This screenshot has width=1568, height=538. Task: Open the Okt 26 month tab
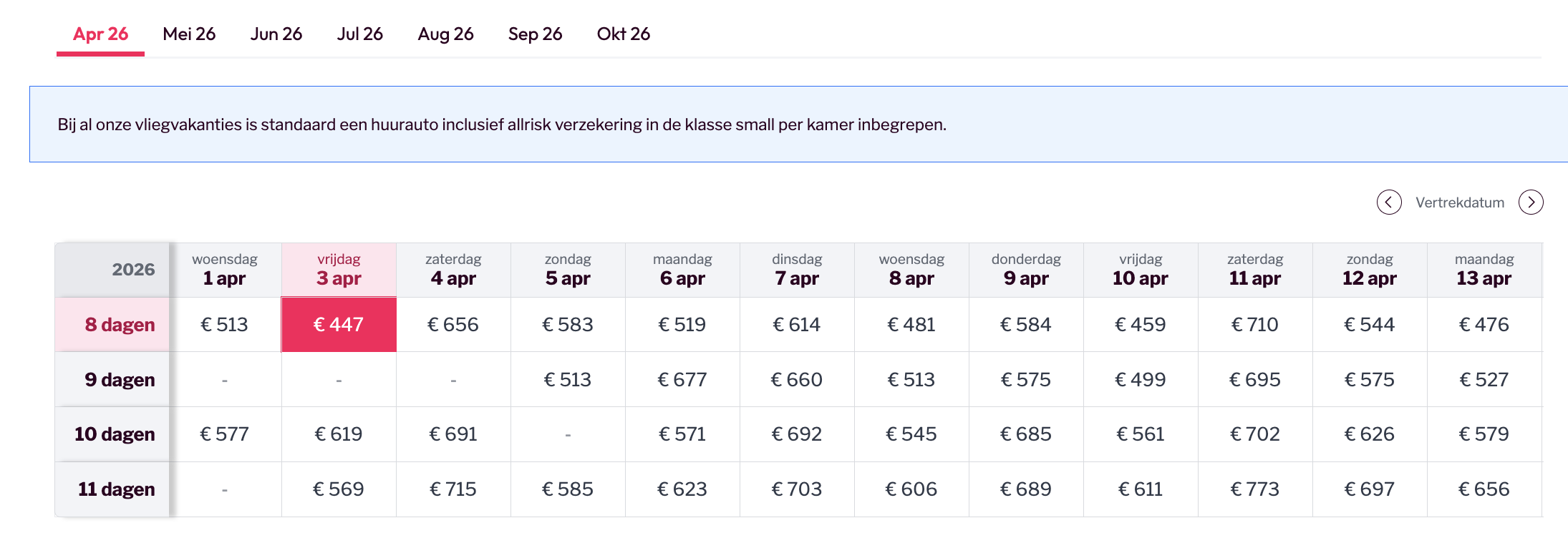(x=624, y=34)
